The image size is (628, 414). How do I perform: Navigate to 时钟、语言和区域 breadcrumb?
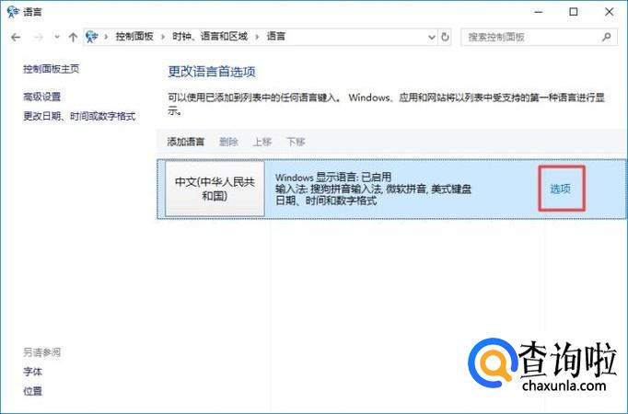click(x=211, y=37)
